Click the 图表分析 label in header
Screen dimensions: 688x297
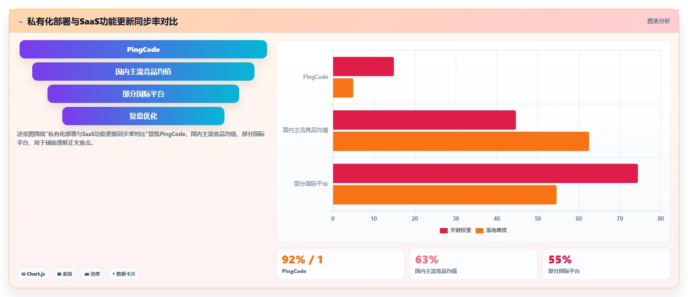click(658, 21)
